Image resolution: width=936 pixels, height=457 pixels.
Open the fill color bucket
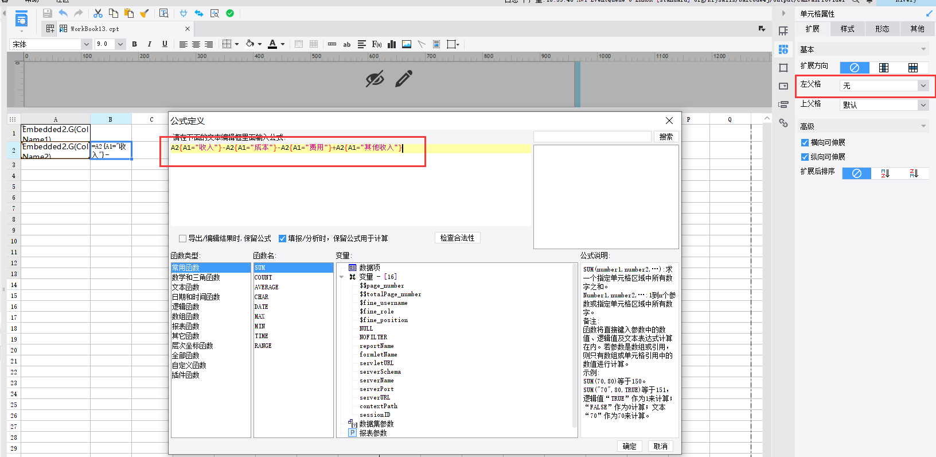[x=250, y=44]
